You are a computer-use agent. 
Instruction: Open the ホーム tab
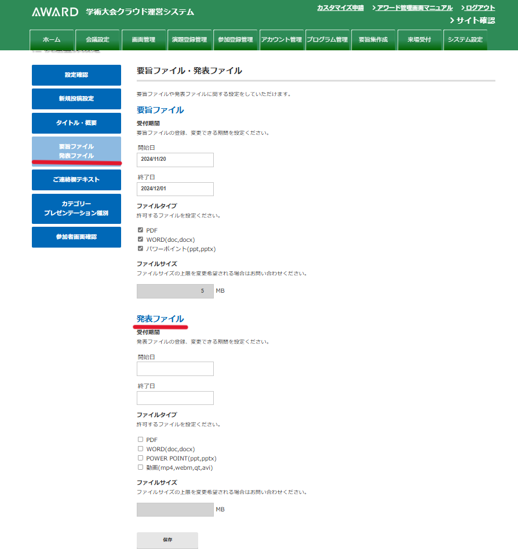coord(52,40)
